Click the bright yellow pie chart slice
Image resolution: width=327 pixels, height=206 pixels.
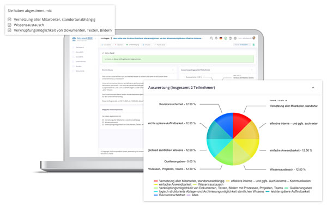point(249,146)
